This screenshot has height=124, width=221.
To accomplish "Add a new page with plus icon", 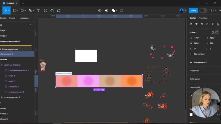I will (x=30, y=25).
